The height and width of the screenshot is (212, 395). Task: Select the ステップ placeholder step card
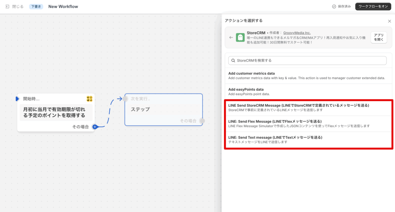pyautogui.click(x=163, y=109)
